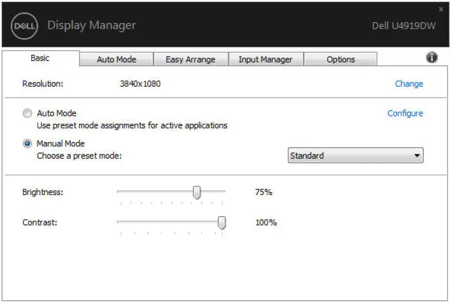Open the Standard preset mode dropdown
The height and width of the screenshot is (304, 450).
pos(355,156)
